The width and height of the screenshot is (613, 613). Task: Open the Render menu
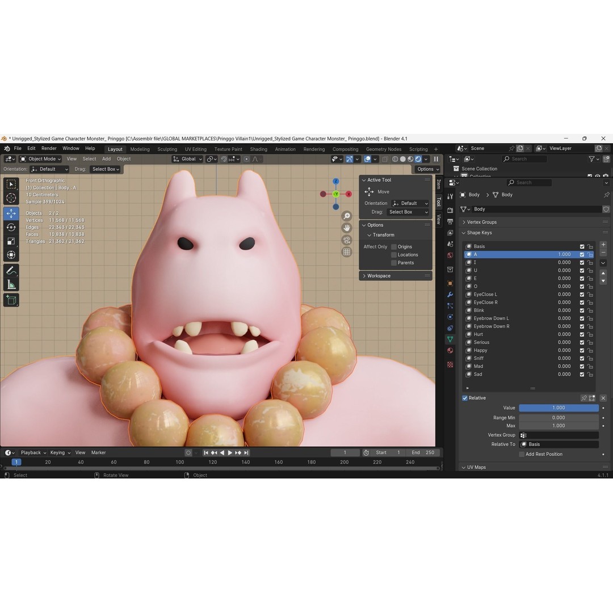click(49, 149)
